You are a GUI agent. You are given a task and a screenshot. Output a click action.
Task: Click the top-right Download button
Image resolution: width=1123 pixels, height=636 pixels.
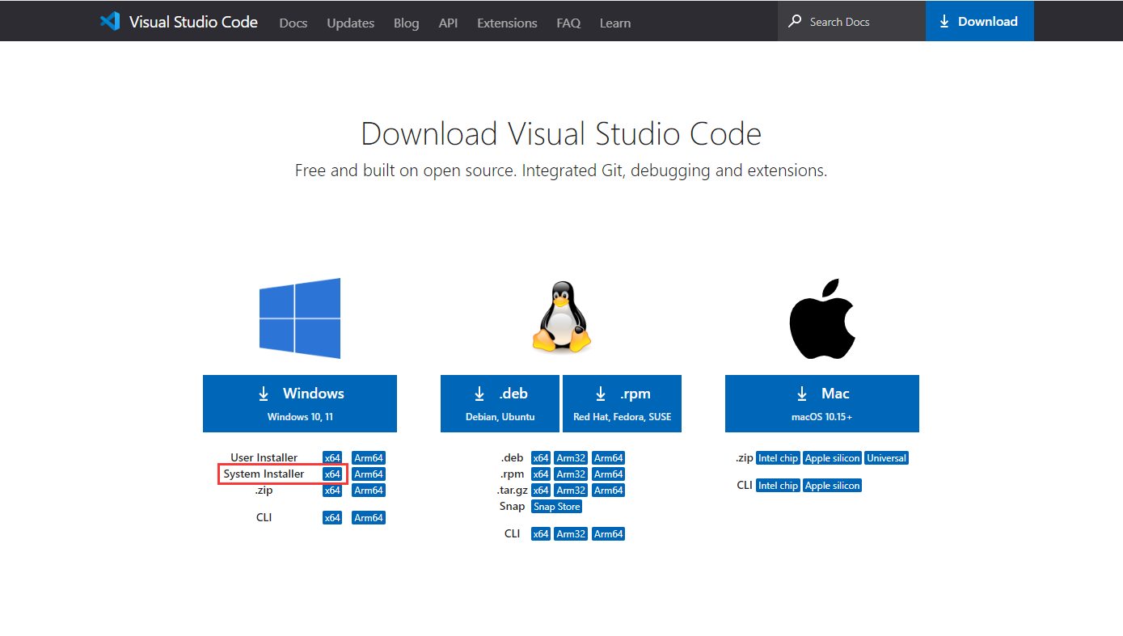pos(980,21)
